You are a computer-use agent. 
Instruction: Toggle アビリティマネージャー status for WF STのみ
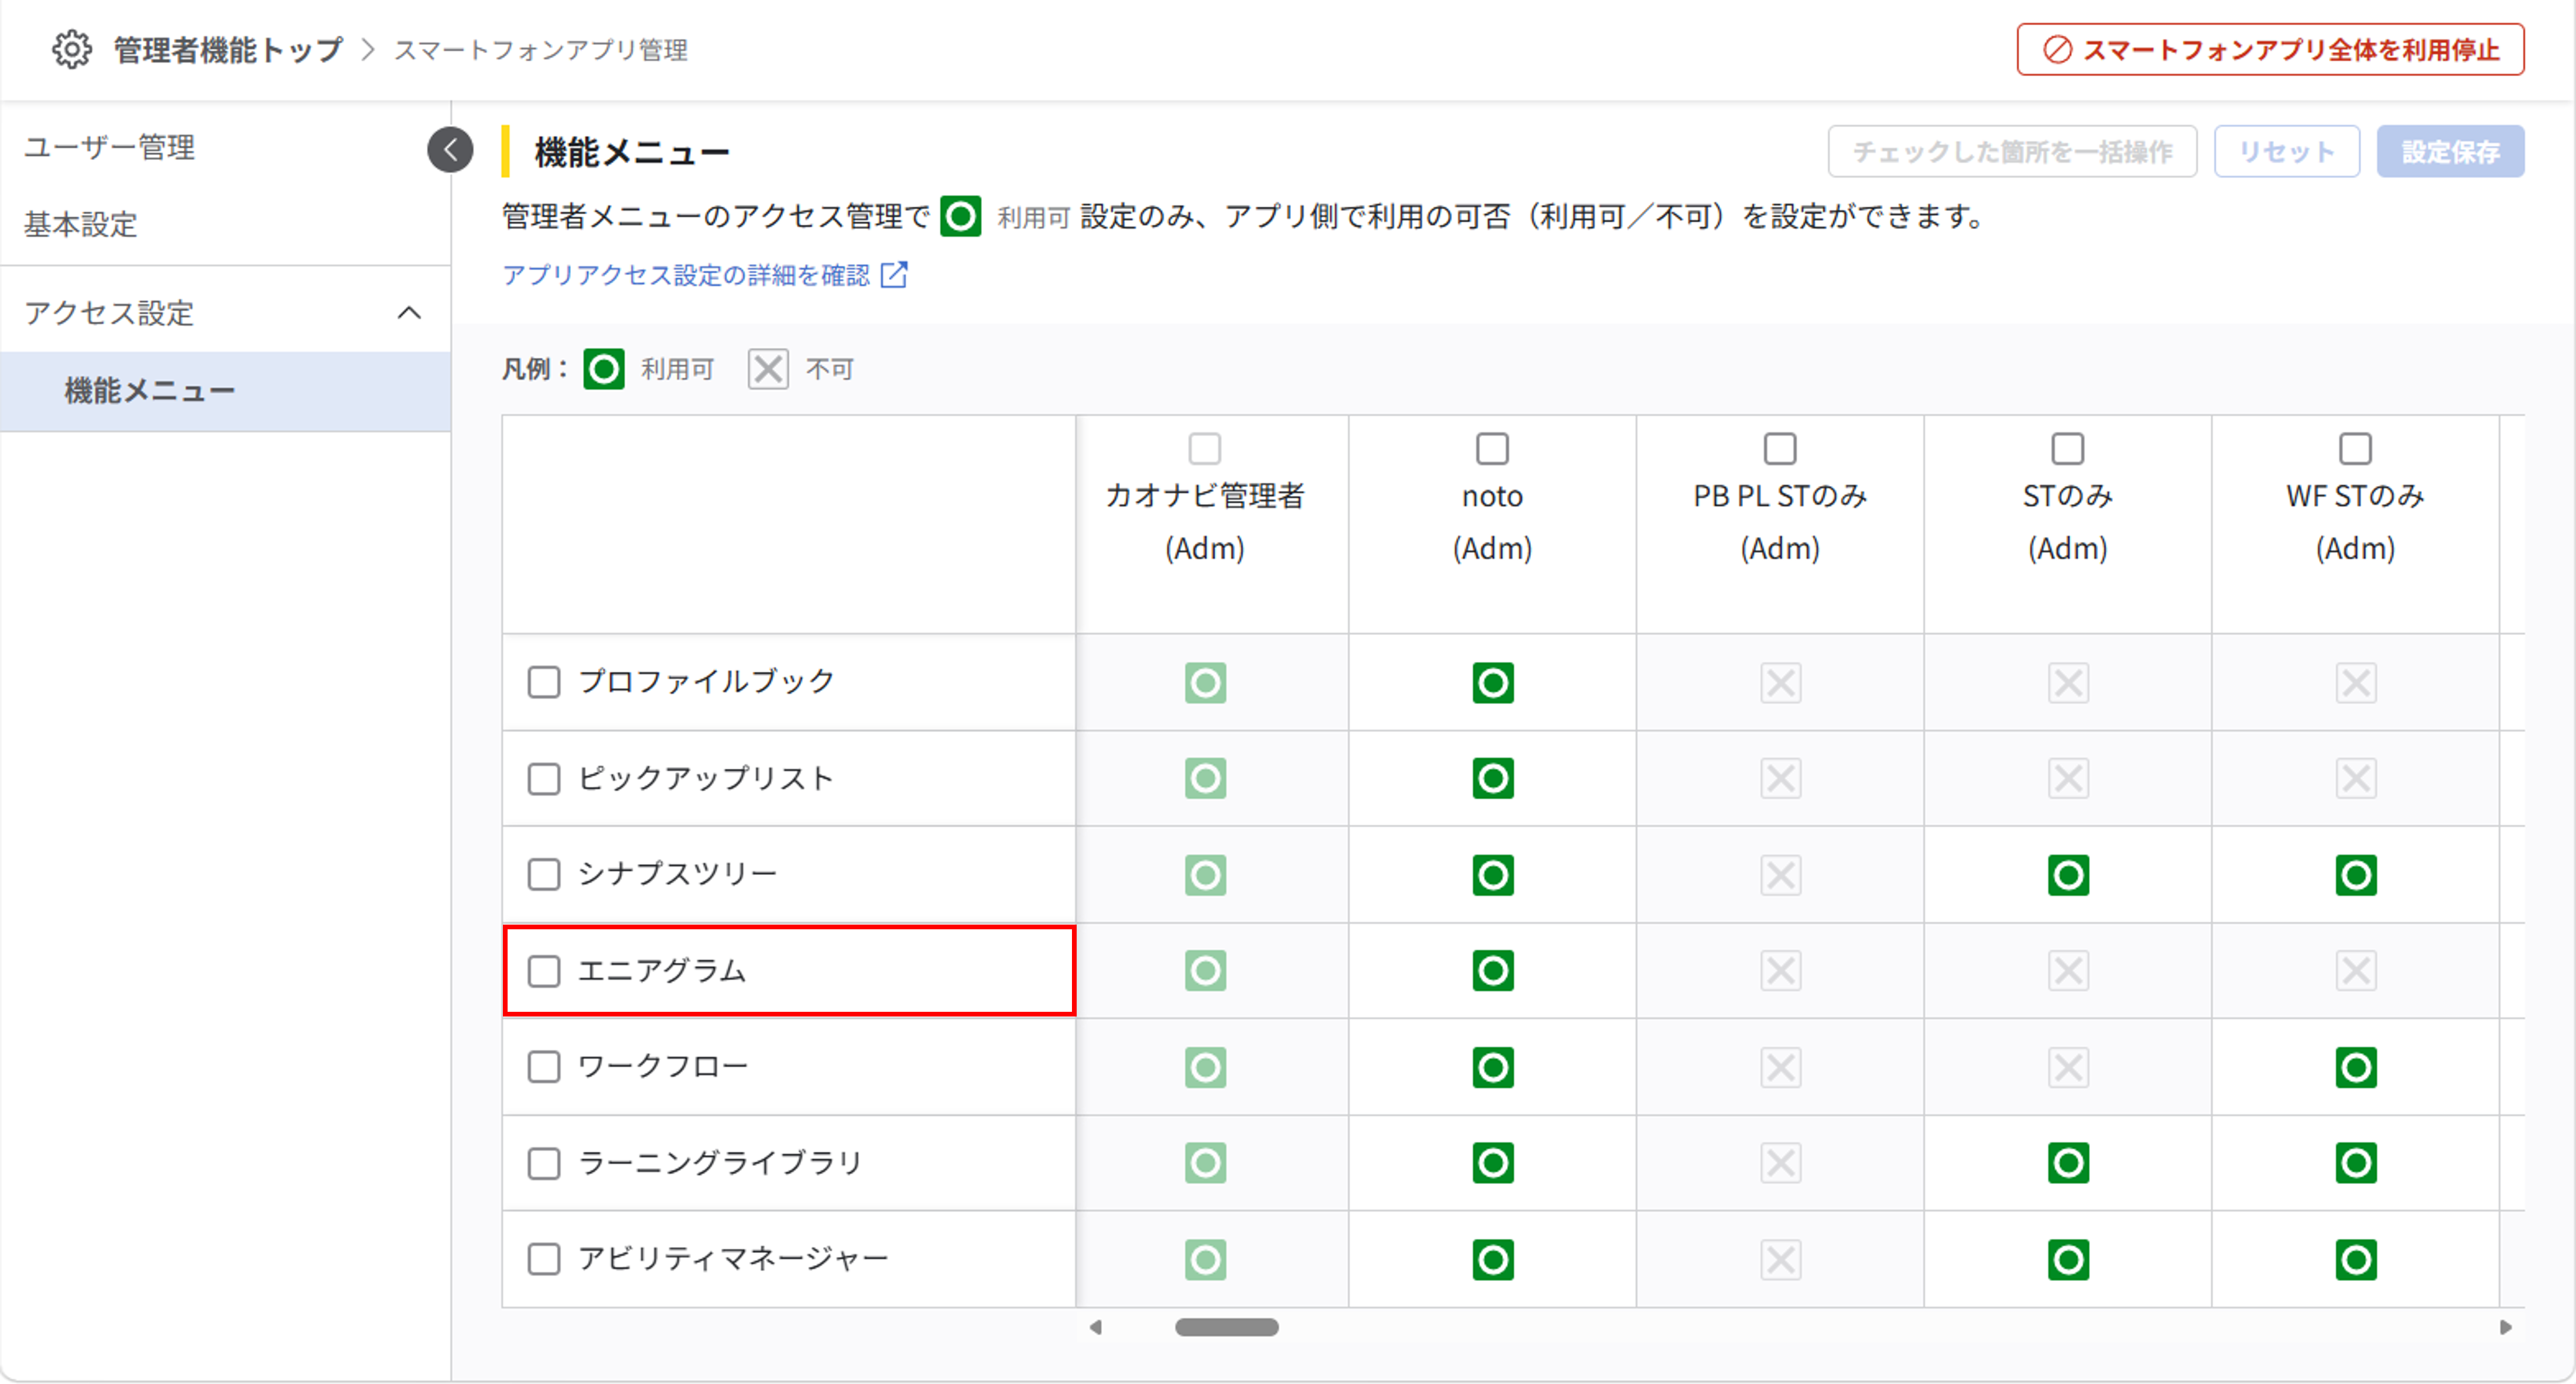tap(2355, 1260)
